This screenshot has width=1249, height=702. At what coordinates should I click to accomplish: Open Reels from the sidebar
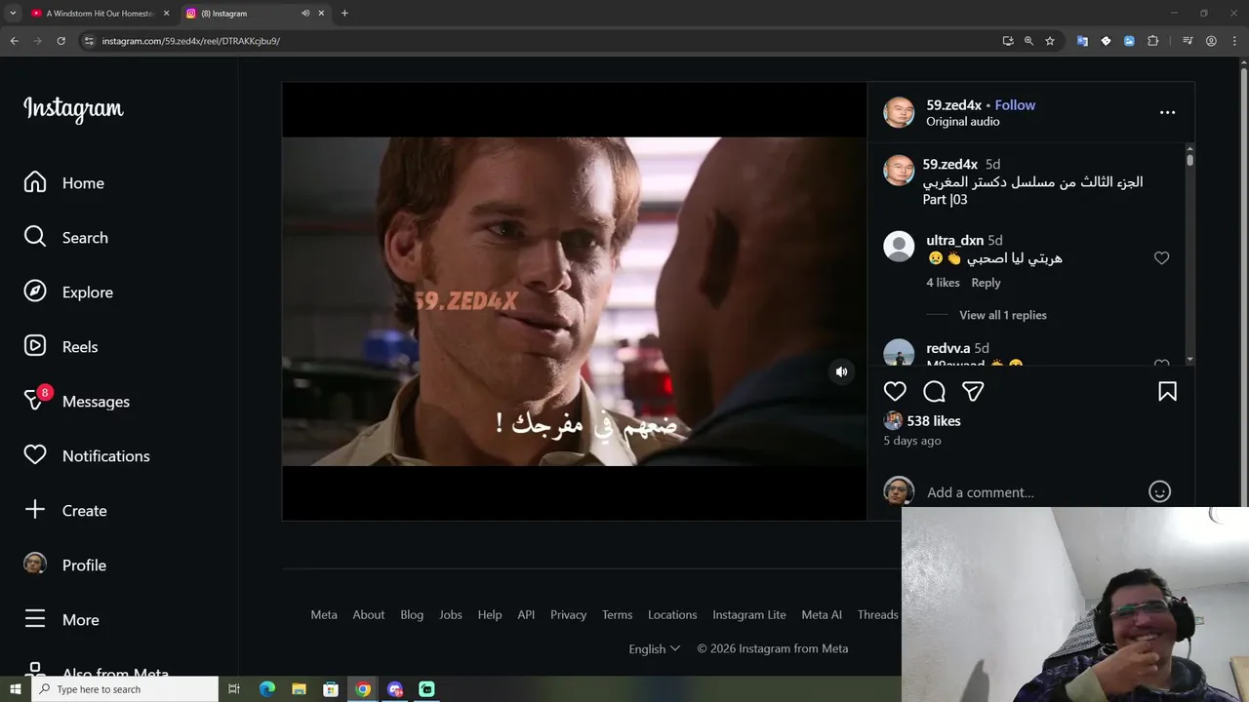click(x=61, y=347)
